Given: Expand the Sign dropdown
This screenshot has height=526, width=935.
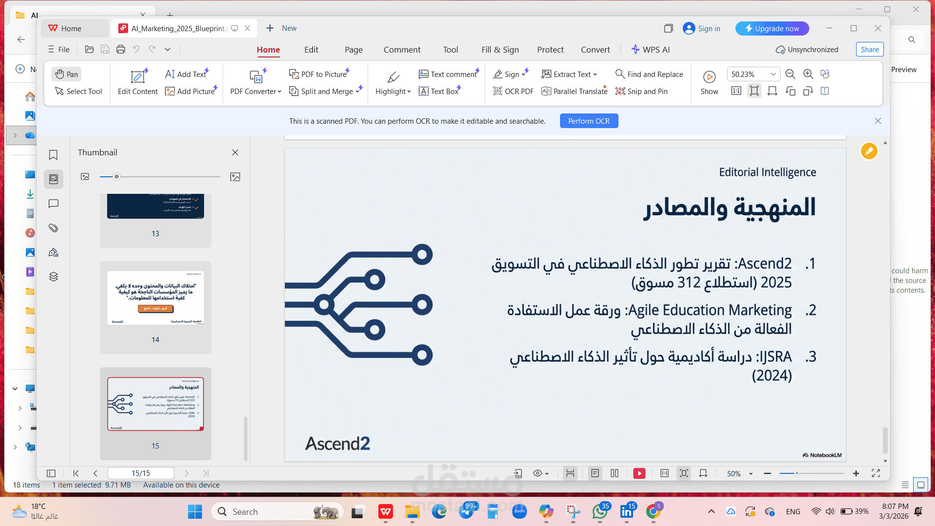Looking at the screenshot, I should point(524,74).
